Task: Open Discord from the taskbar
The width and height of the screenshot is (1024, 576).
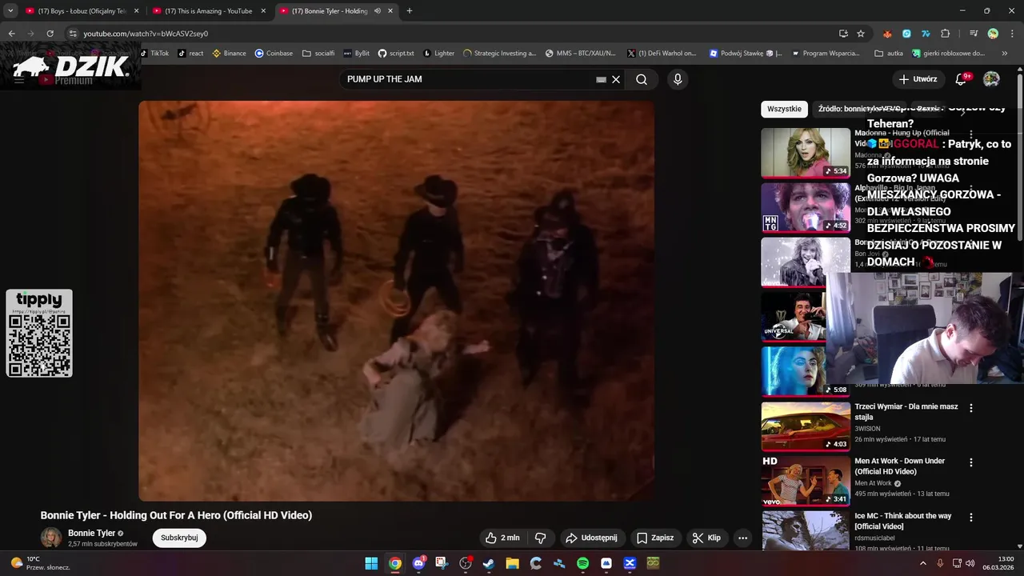Action: (x=418, y=563)
